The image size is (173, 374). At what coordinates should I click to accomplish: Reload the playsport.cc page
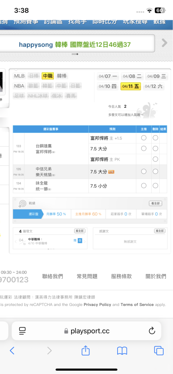[152, 331]
